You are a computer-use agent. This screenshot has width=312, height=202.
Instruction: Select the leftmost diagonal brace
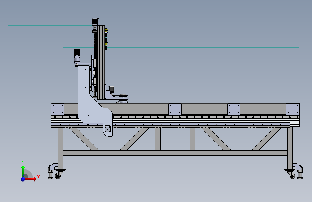(83, 139)
